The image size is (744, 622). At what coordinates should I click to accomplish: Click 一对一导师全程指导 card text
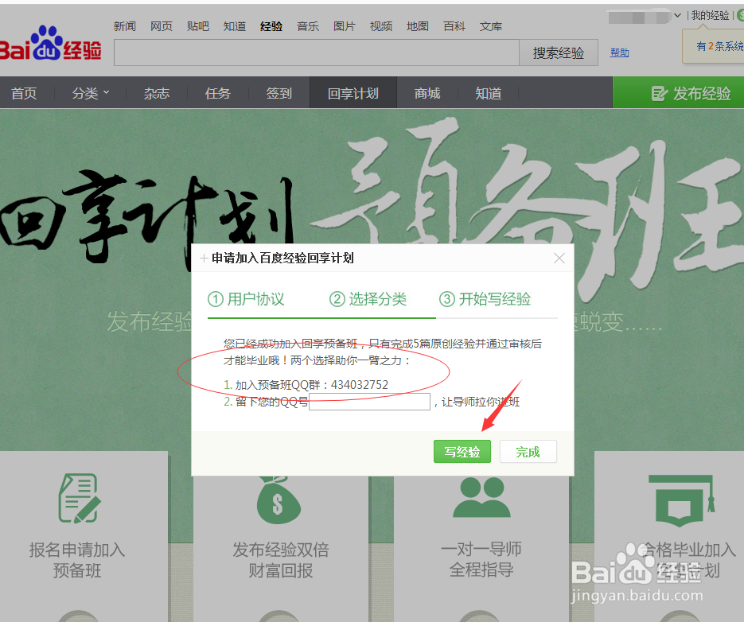[x=481, y=559]
